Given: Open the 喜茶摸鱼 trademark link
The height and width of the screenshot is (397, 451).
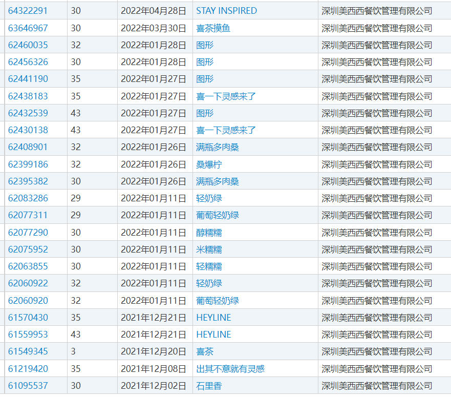Looking at the screenshot, I should click(x=213, y=28).
